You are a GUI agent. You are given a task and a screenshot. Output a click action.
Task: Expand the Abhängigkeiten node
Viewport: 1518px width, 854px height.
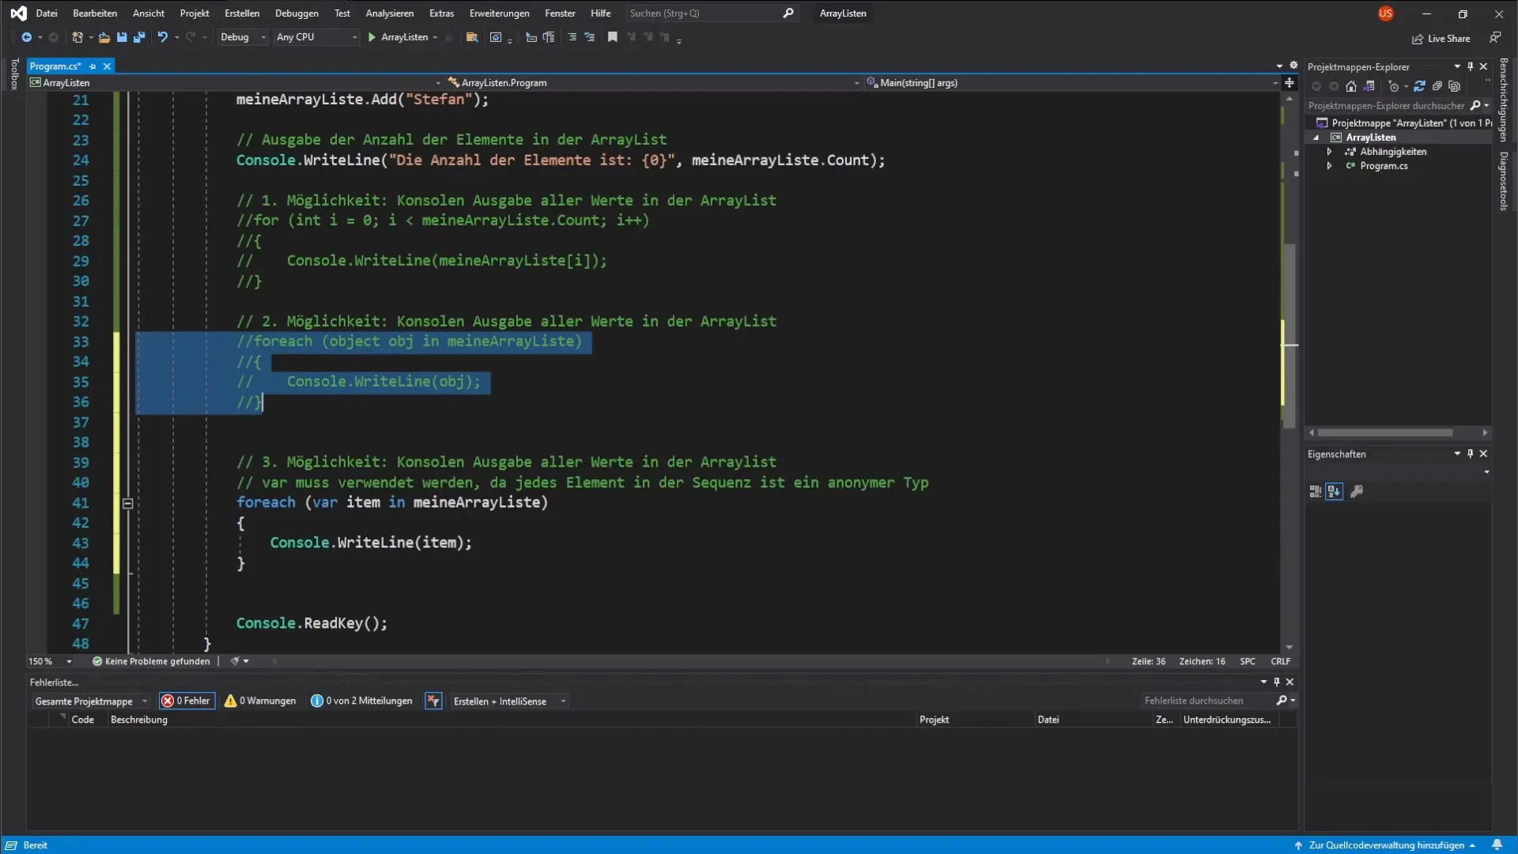point(1330,152)
